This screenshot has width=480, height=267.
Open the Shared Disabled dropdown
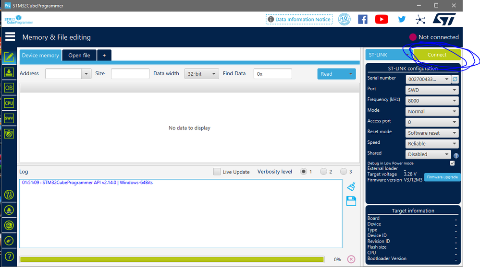coord(428,154)
